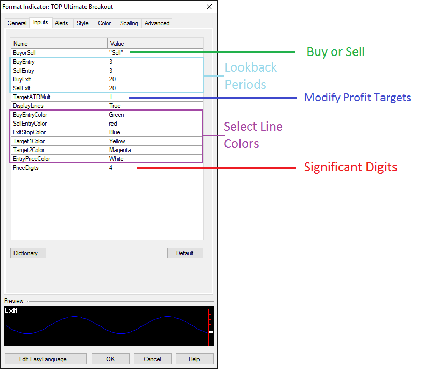Screen dimensions: 424x369
Task: Click the DisplayLines True value
Action: point(154,106)
